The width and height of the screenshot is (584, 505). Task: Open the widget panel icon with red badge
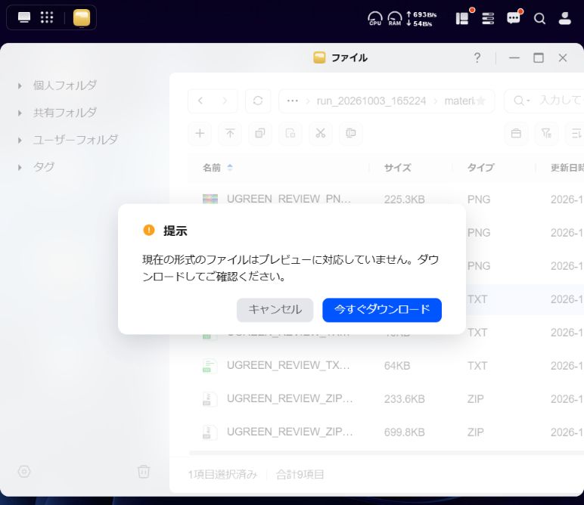[462, 18]
